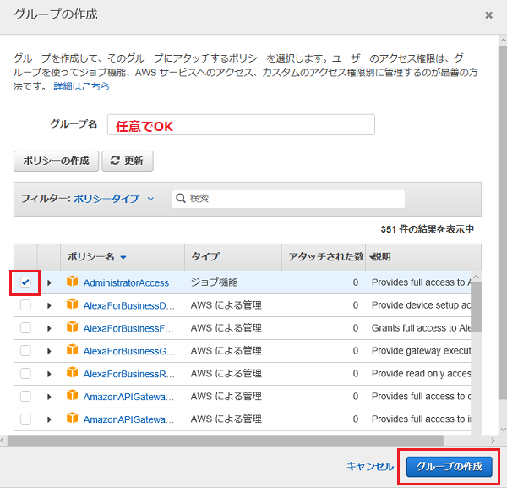507x488 pixels.
Task: Click into the グループ名 text field
Action: (241, 124)
